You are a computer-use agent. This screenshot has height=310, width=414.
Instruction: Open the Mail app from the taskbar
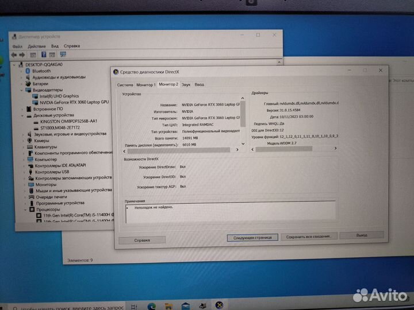(186, 306)
